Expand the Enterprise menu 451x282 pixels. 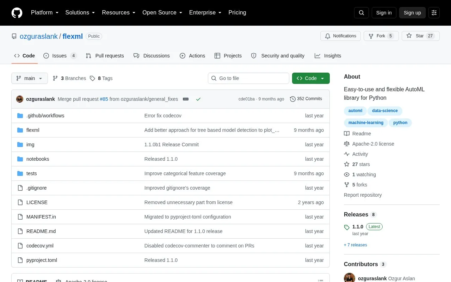(205, 13)
